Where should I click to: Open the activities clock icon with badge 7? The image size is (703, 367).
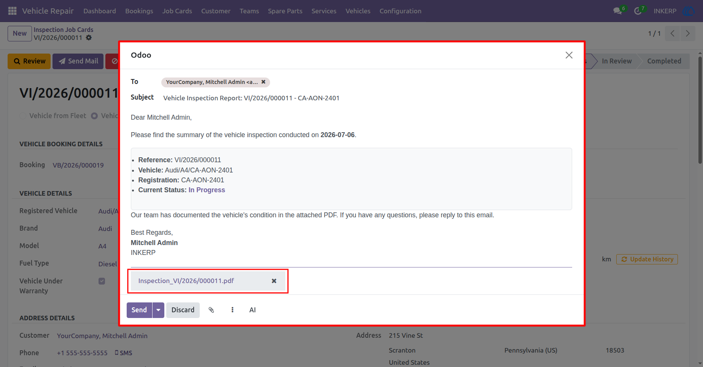tap(639, 11)
